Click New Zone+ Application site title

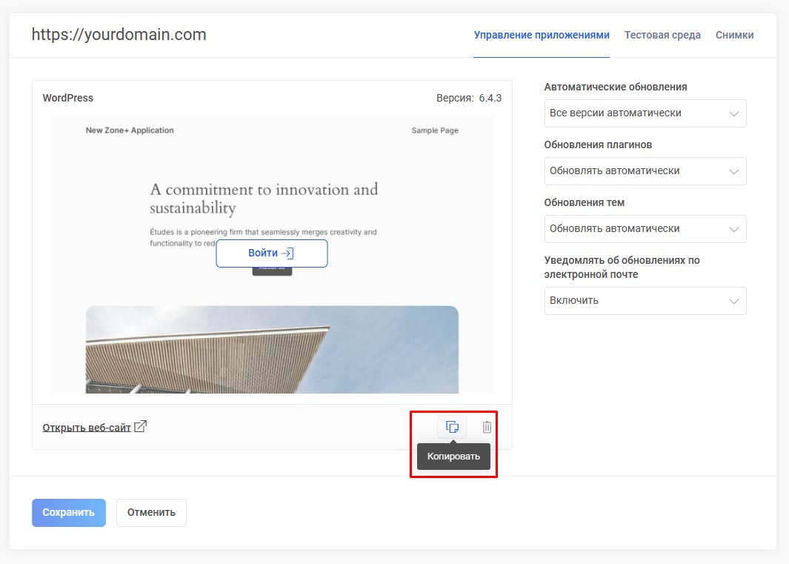130,130
